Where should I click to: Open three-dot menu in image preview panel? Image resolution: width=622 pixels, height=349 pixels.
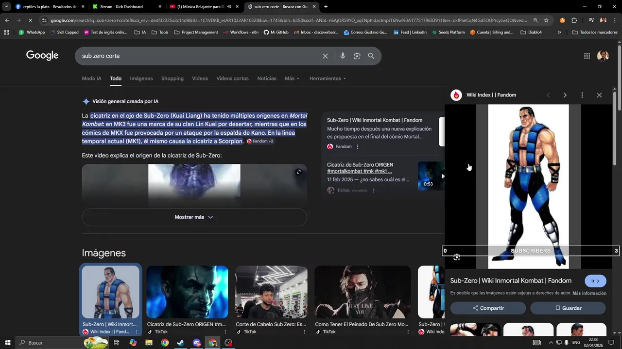(x=582, y=95)
